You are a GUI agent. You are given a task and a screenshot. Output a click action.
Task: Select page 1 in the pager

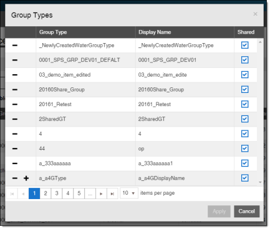[34, 193]
